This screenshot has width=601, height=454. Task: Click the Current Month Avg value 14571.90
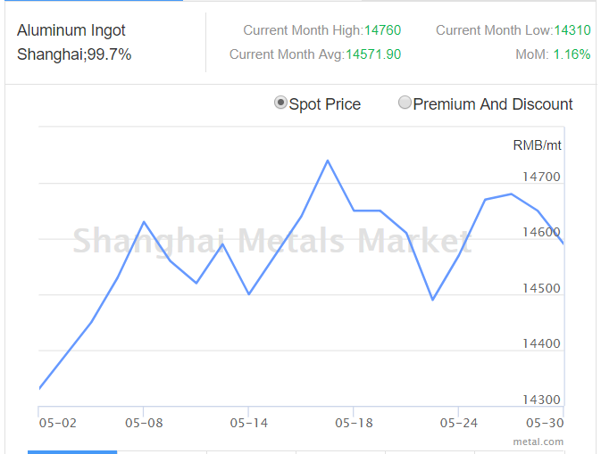[373, 54]
